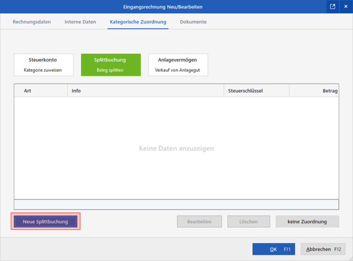The height and width of the screenshot is (261, 353).
Task: Go to the Dokumente tab
Action: (193, 22)
